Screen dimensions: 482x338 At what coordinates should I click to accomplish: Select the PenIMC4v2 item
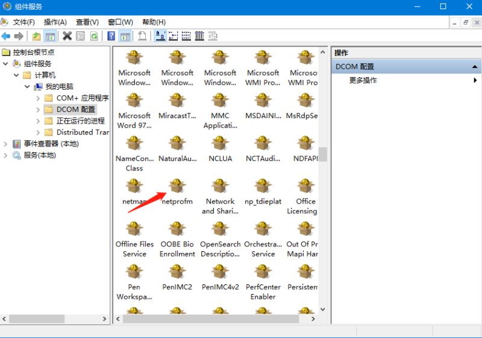[220, 278]
